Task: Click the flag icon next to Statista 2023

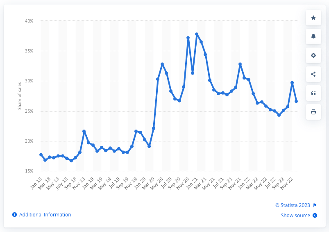Action: point(315,205)
